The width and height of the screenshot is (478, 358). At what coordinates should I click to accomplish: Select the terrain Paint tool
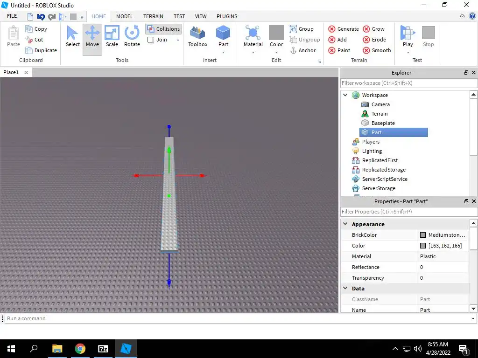click(339, 50)
